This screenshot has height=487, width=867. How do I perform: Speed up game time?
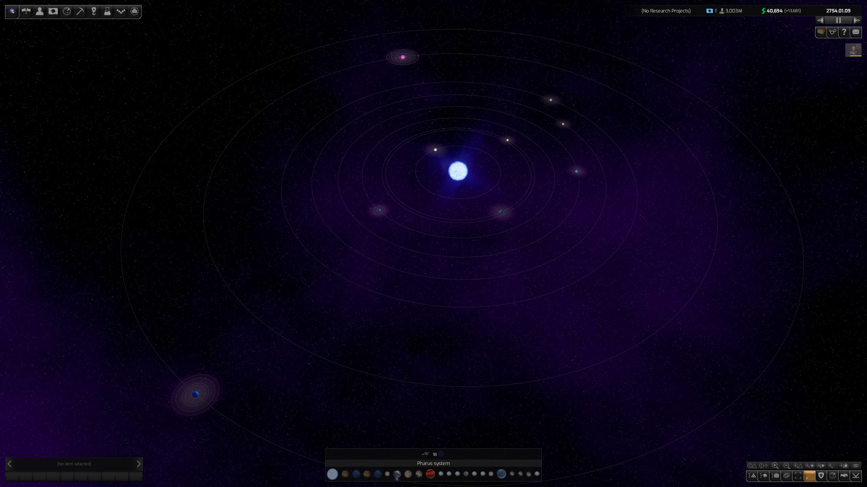pos(857,20)
